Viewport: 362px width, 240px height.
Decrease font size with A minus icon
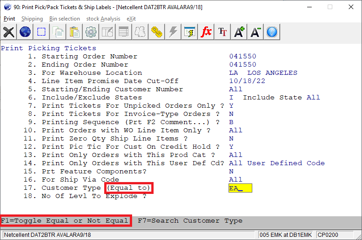tap(256, 32)
